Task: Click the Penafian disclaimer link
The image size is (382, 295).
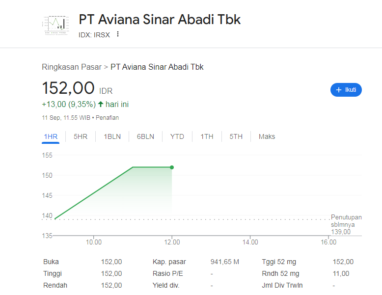Action: pos(108,118)
